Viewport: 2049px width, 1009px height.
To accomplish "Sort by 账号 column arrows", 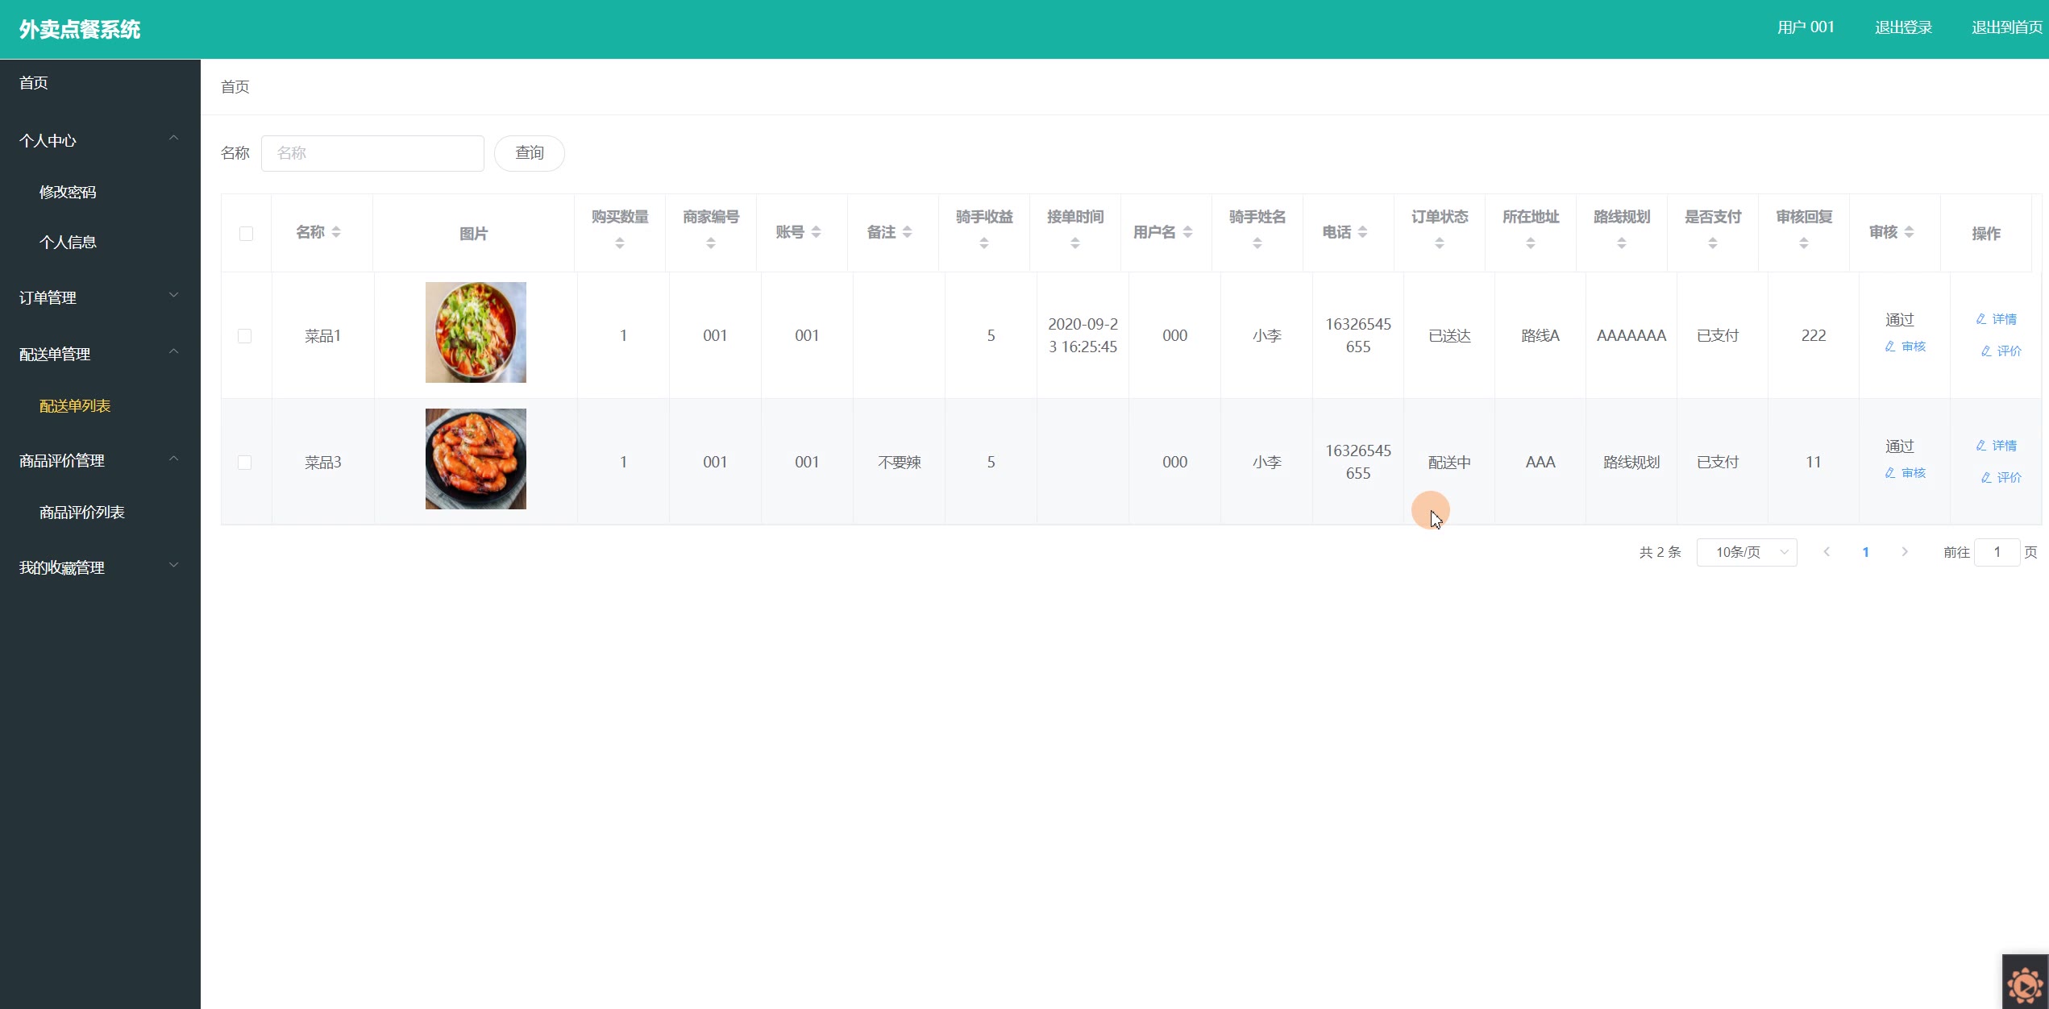I will 816,232.
